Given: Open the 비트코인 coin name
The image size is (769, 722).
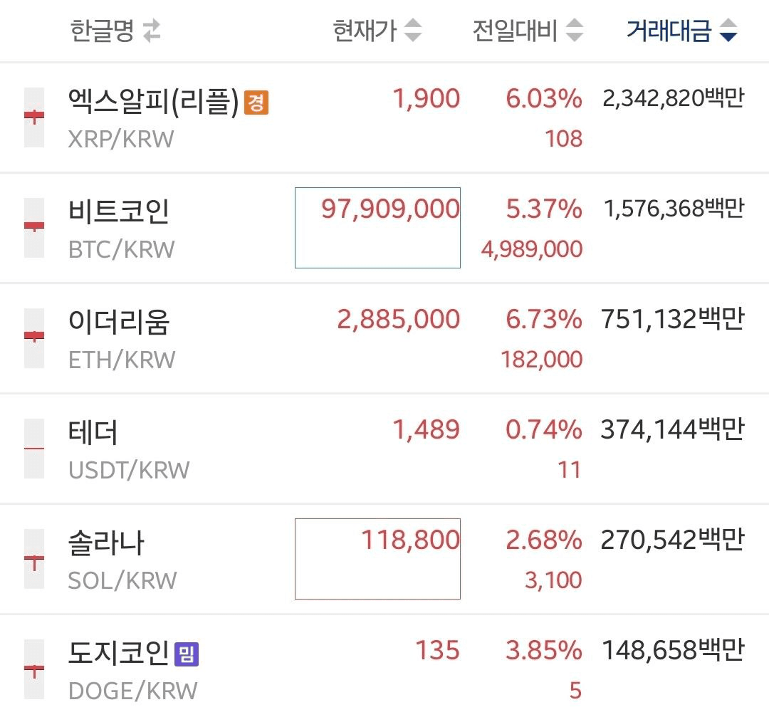Looking at the screenshot, I should tap(119, 212).
